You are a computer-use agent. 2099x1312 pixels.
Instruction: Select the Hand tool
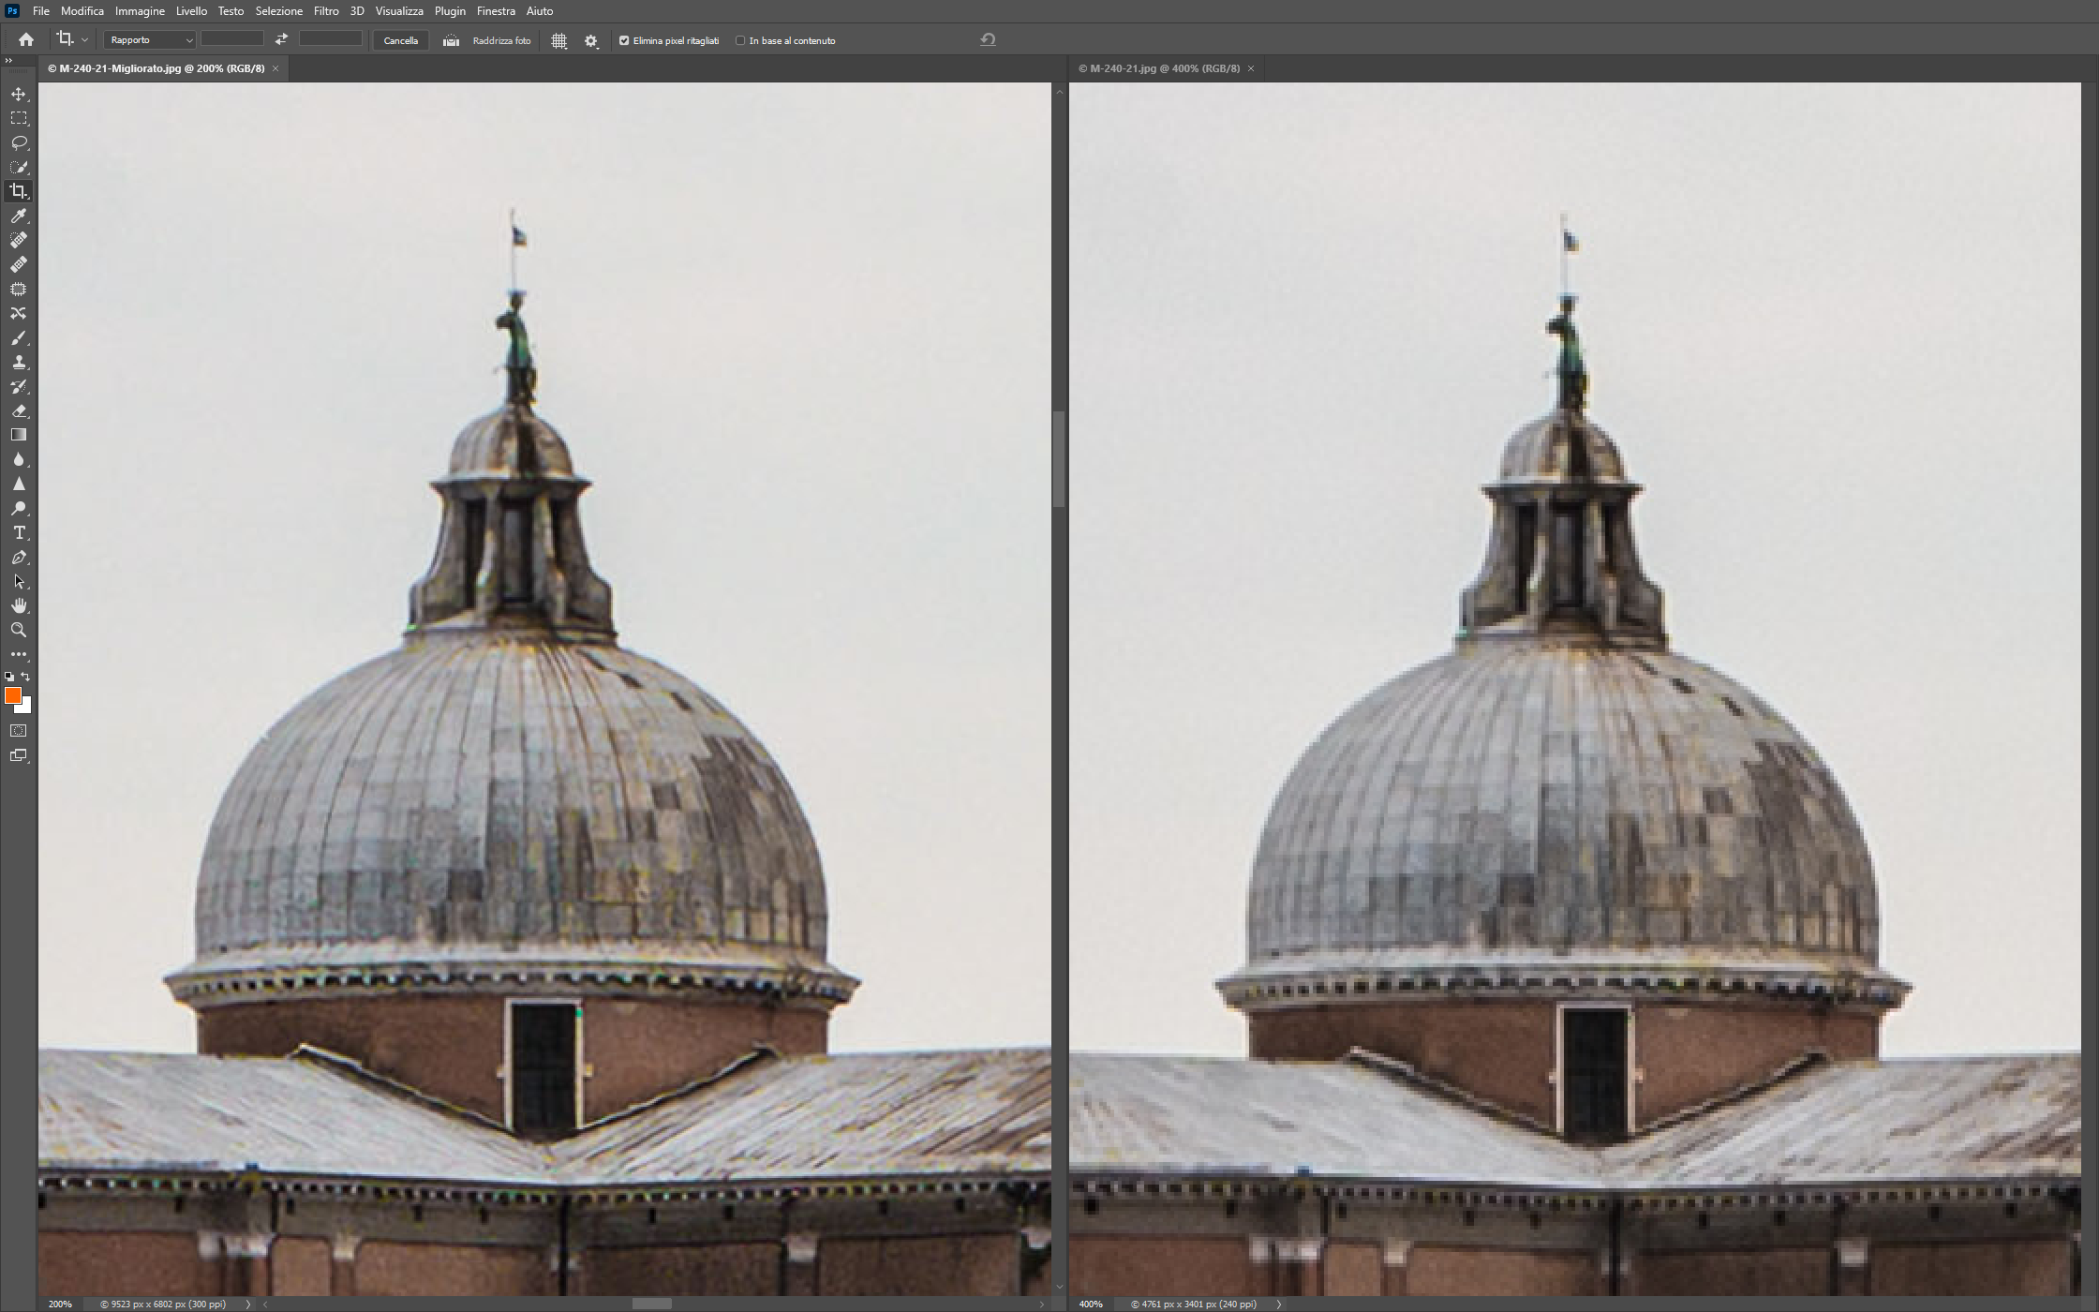pos(19,605)
